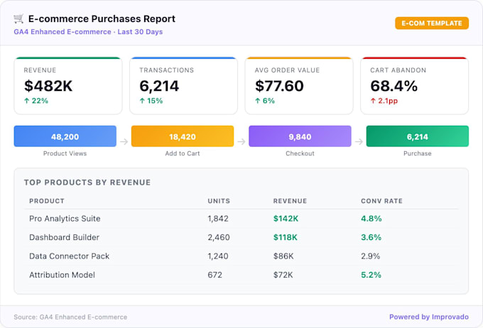Image resolution: width=483 pixels, height=328 pixels.
Task: Click the 6% order value increase indicator
Action: (265, 101)
